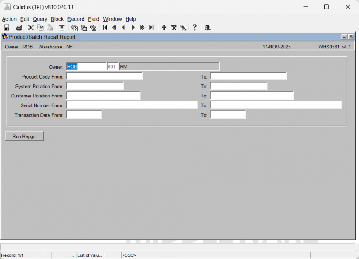This screenshot has width=359, height=259.
Task: Select the Serial Number To field
Action: tap(276, 105)
